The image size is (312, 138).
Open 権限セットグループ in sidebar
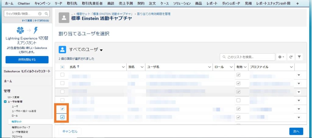point(21,127)
